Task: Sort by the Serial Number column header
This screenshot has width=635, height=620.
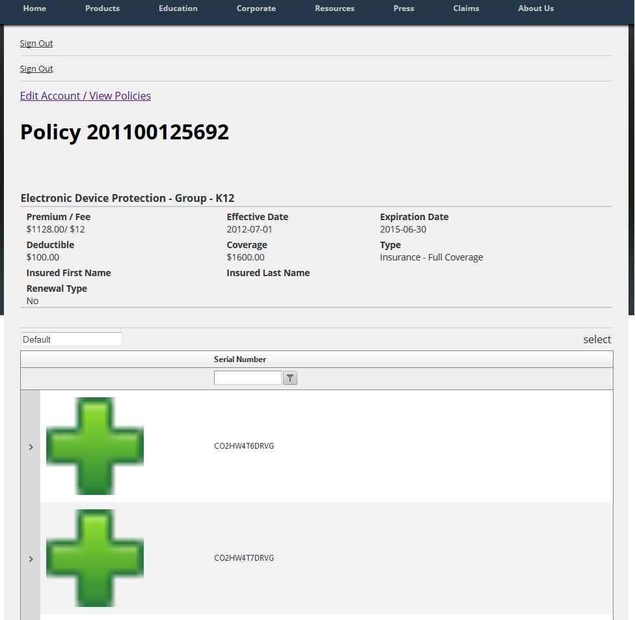Action: click(239, 359)
